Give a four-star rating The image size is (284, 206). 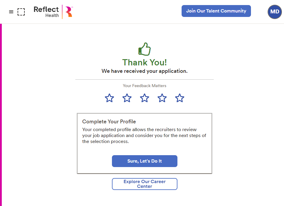coord(162,98)
